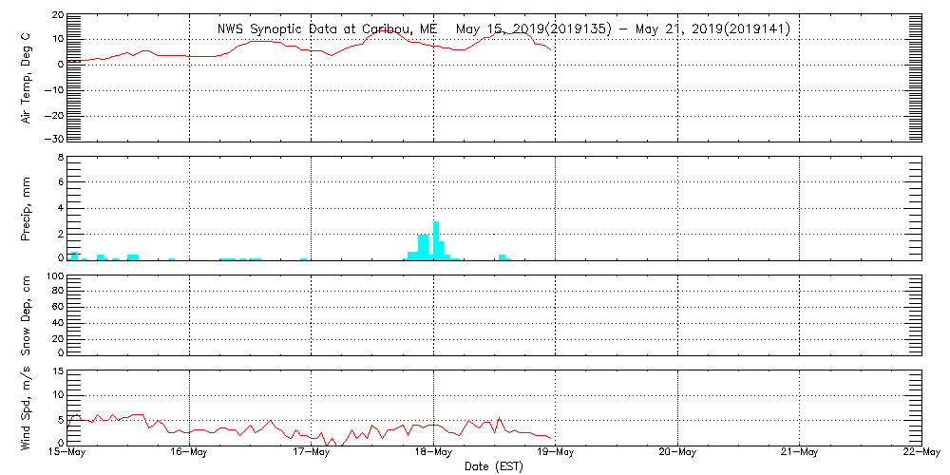This screenshot has width=950, height=475.
Task: Click the '6' tick on Precip axis
Action: pyautogui.click(x=59, y=182)
